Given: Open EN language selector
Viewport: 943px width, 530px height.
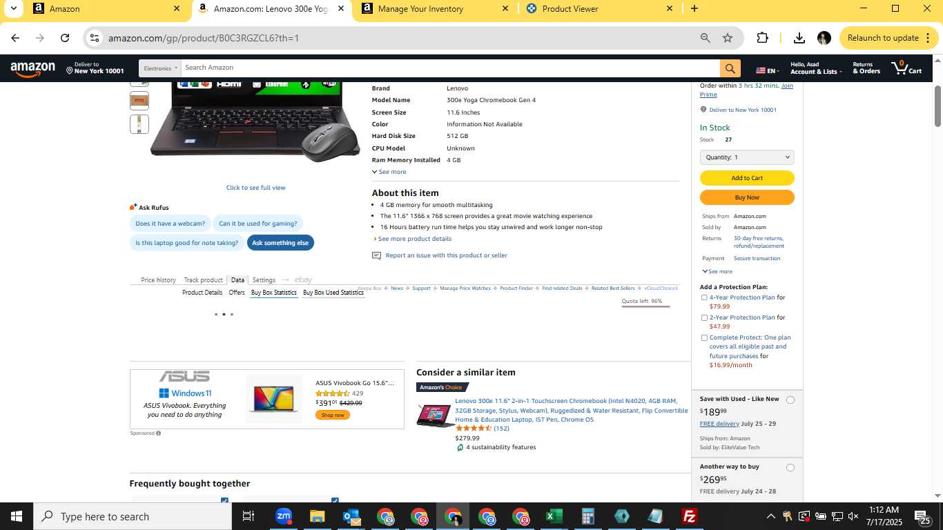Looking at the screenshot, I should (x=767, y=70).
